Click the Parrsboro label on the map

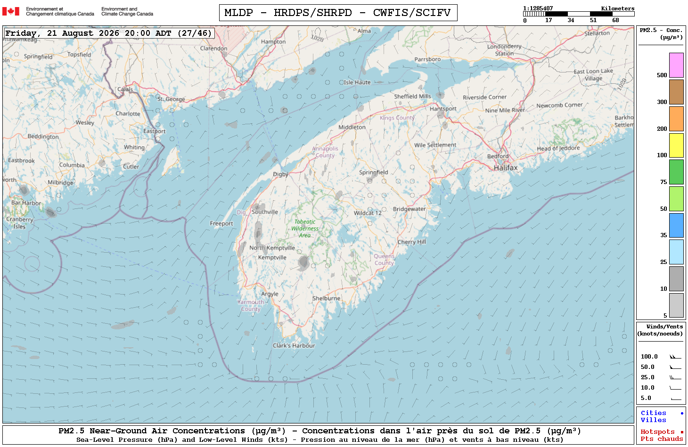pyautogui.click(x=427, y=59)
